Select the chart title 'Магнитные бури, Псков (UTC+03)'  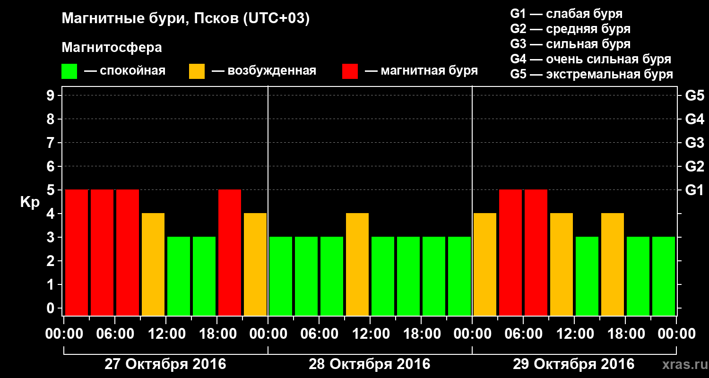pyautogui.click(x=186, y=19)
